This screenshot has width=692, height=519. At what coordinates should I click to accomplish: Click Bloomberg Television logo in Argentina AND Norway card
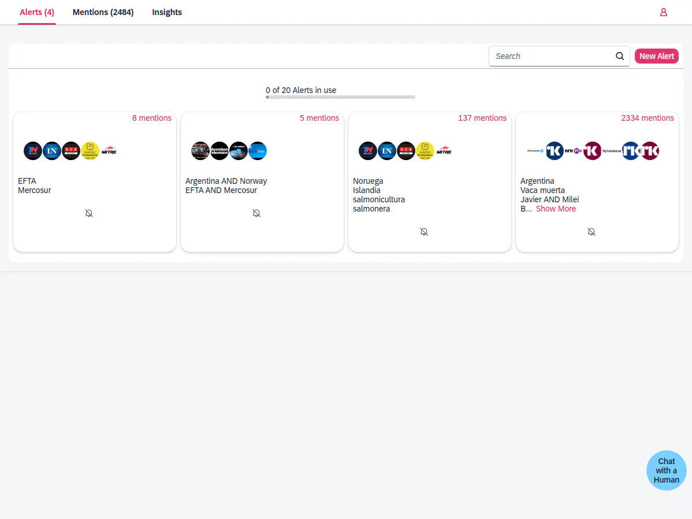219,151
